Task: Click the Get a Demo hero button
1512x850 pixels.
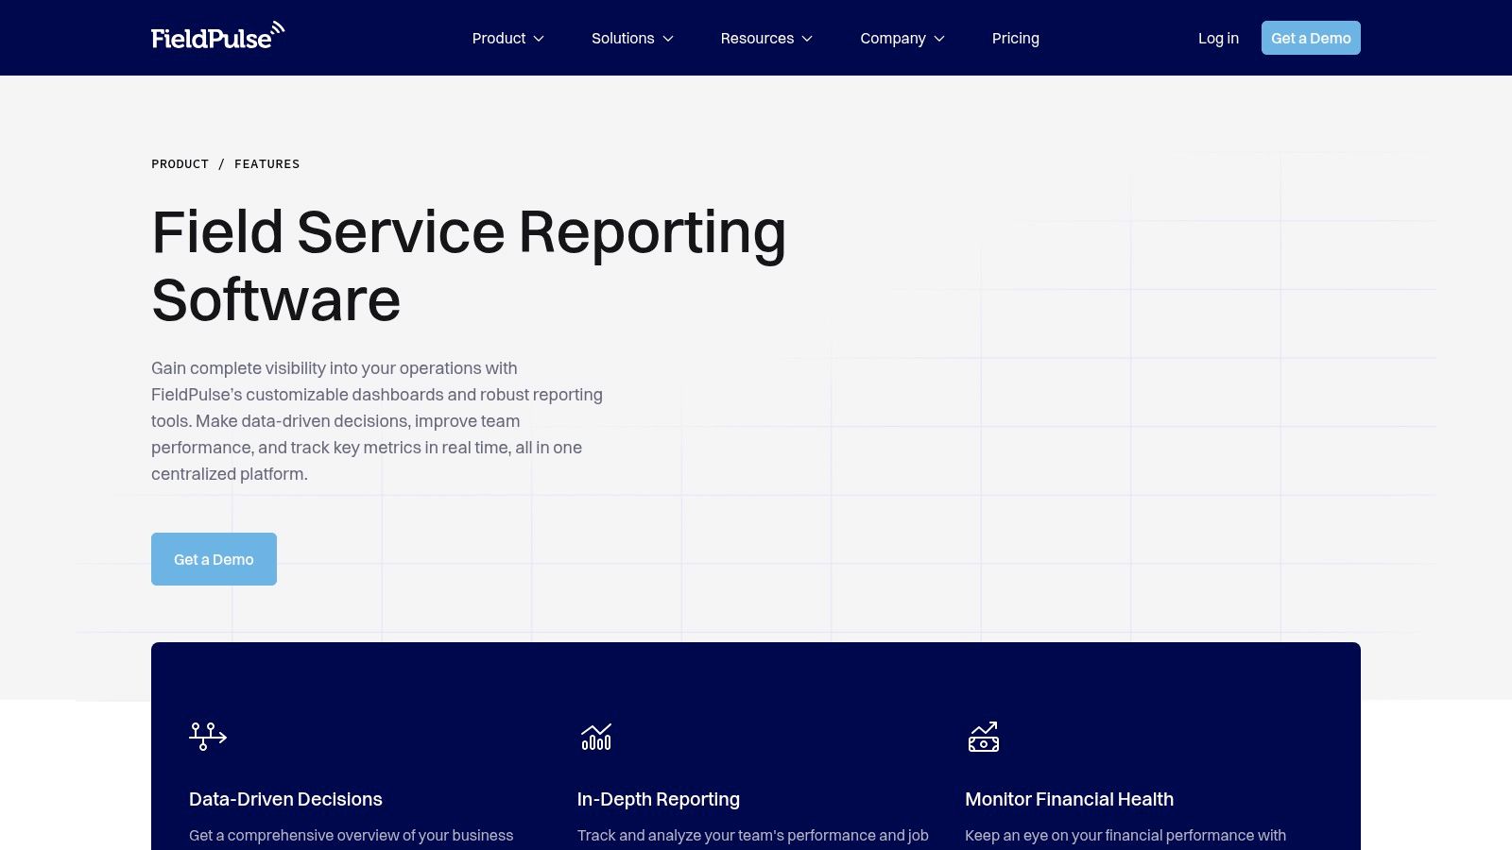Action: [214, 559]
